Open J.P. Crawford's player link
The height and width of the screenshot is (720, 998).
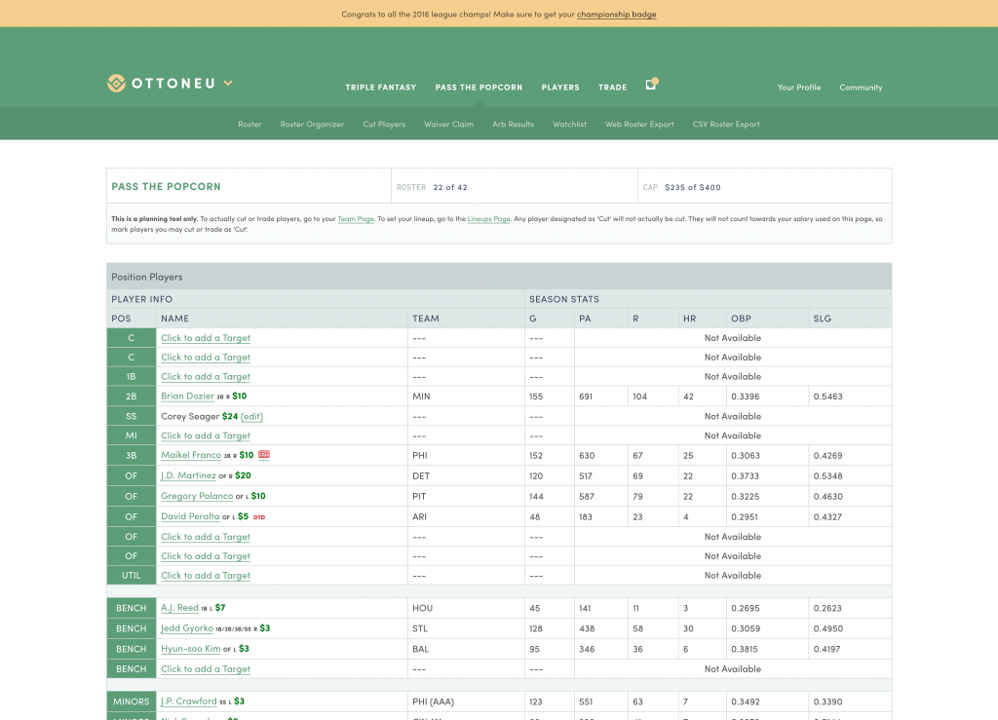189,701
